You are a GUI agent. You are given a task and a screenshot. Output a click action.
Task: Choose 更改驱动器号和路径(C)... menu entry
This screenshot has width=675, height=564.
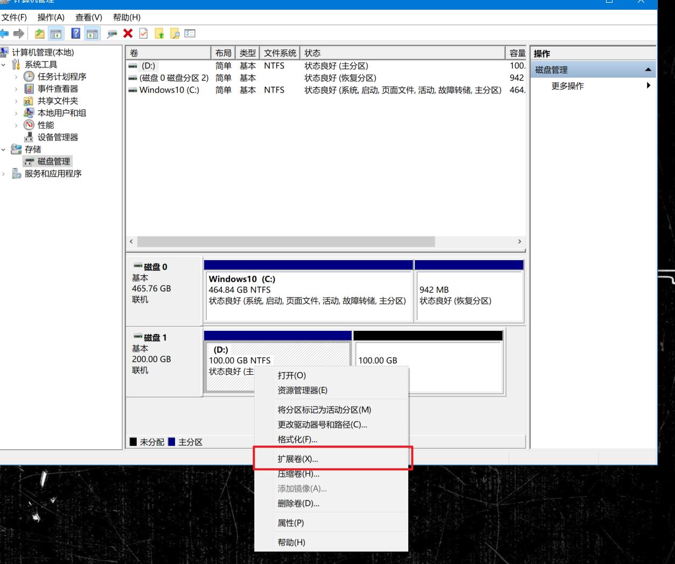331,424
